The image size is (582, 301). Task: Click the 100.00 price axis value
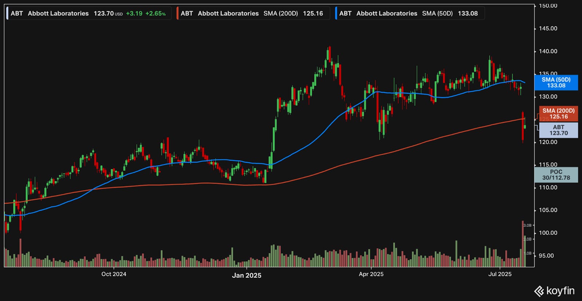[x=548, y=233]
